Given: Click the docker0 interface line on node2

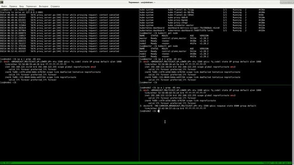Looking at the screenshot, I should [x=198, y=106].
